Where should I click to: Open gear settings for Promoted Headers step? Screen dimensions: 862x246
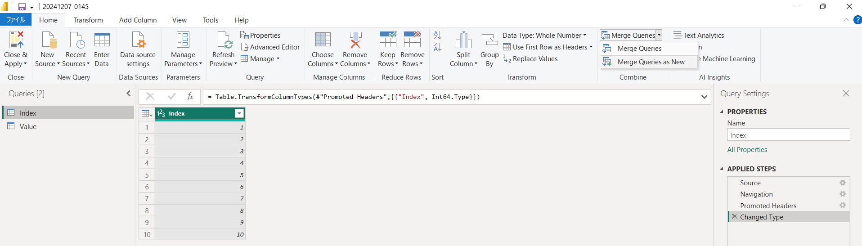[x=843, y=205]
